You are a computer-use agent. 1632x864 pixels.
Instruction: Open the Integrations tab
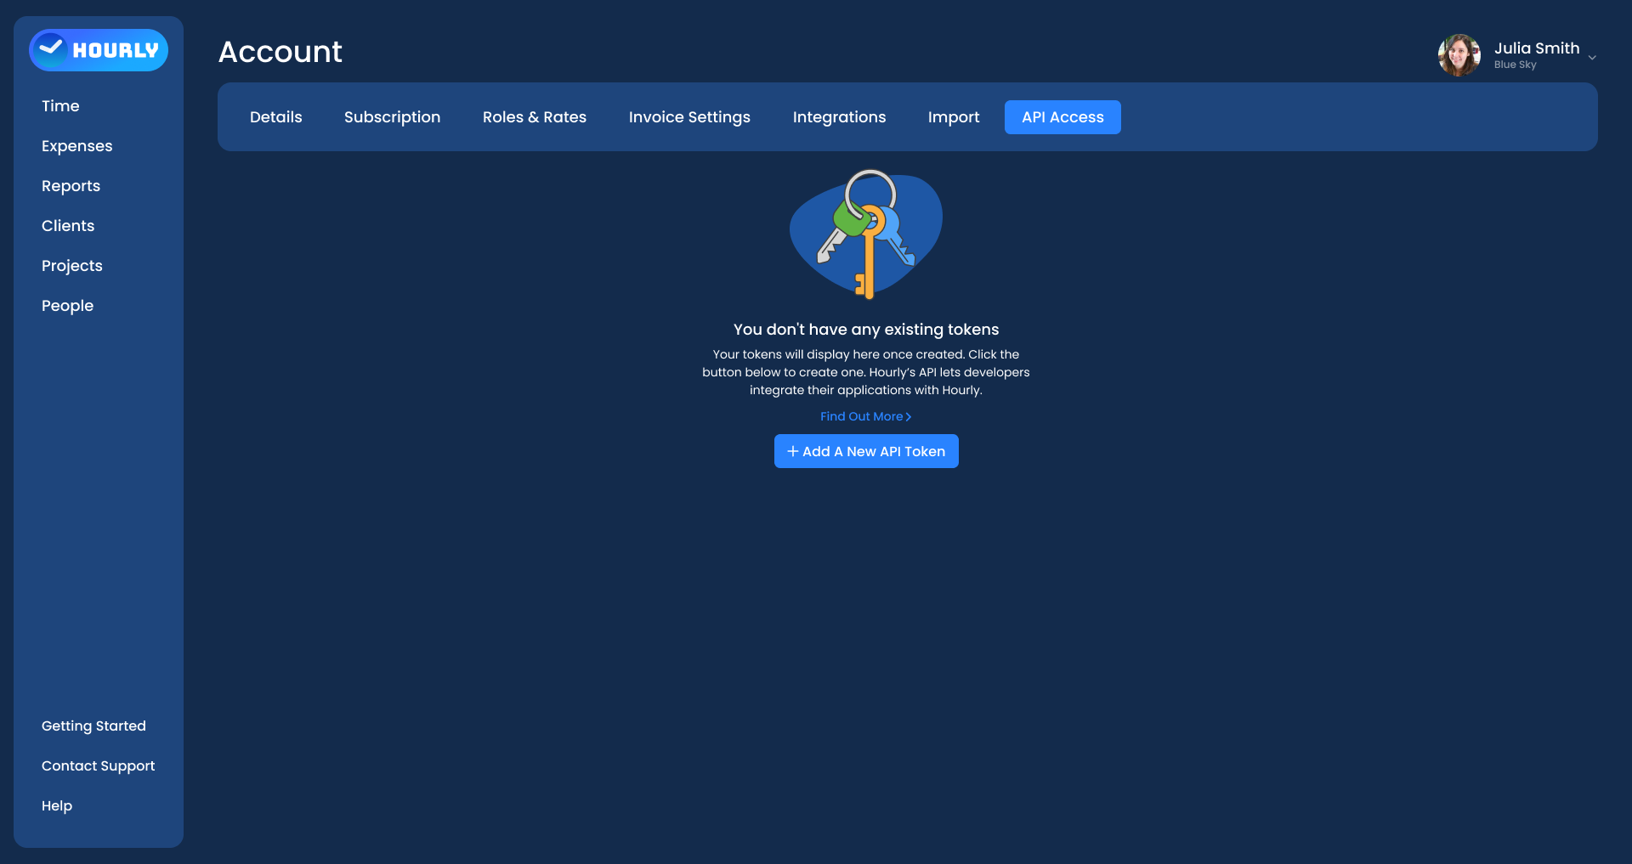pos(839,117)
